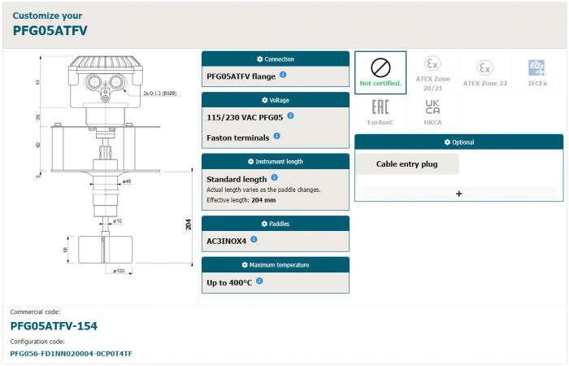This screenshot has height=366, width=569.
Task: Click info icon next to Faston terminals
Action: (277, 137)
